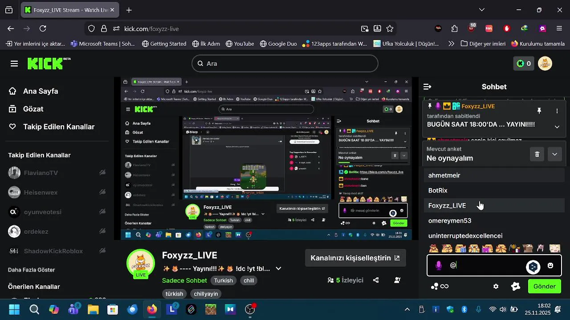This screenshot has height=320, width=570.
Task: Open pinned message three-dot options
Action: [x=557, y=111]
